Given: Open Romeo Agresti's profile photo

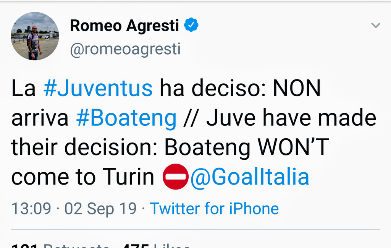Looking at the screenshot, I should coord(35,36).
